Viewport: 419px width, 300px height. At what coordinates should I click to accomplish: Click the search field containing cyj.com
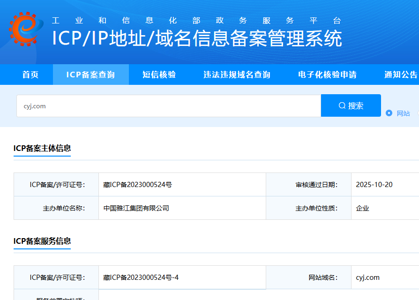164,105
